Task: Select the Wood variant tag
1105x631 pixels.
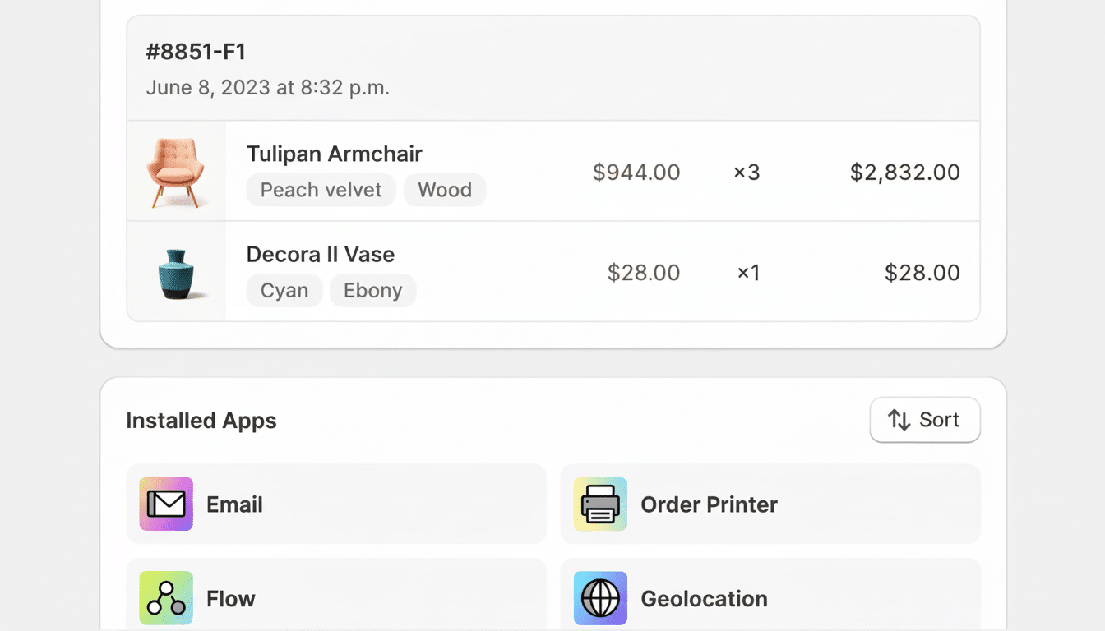Action: 444,190
